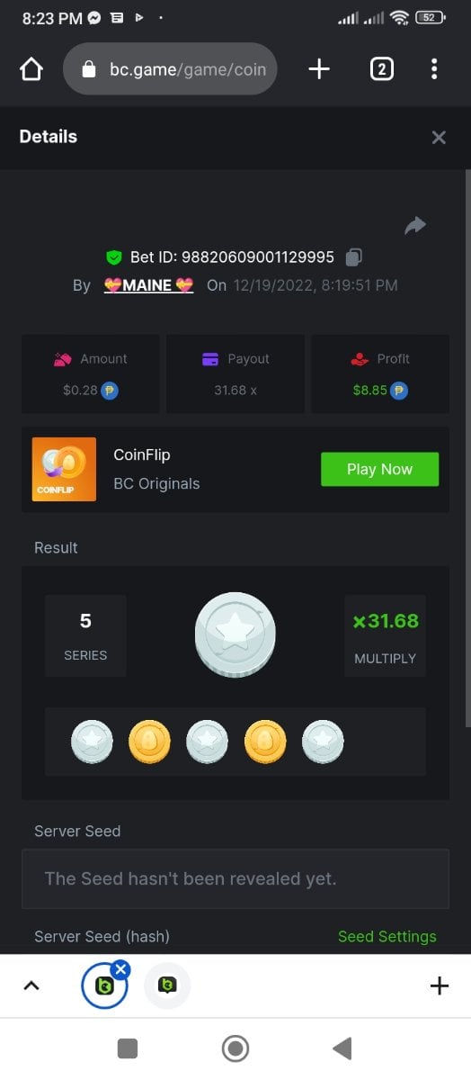The width and height of the screenshot is (471, 1080).
Task: Expand the tab group with the up chevron
Action: point(31,985)
